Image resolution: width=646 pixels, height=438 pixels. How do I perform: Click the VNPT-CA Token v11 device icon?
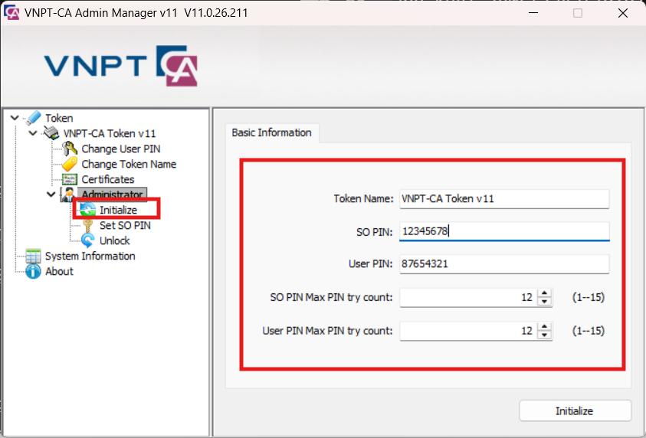[x=51, y=133]
